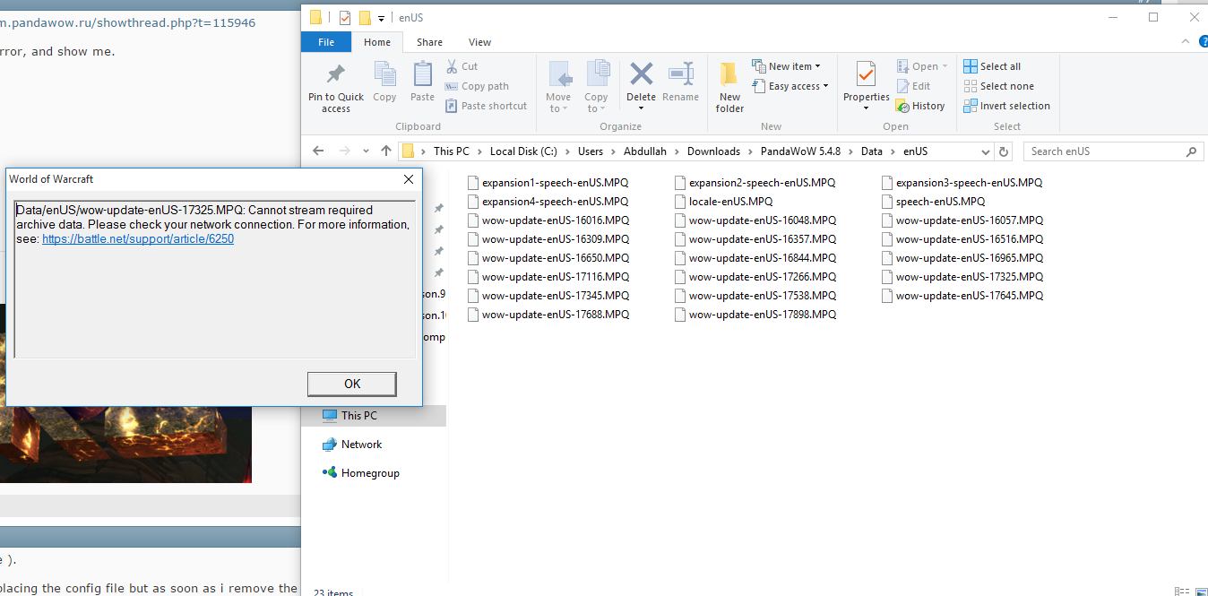Image resolution: width=1208 pixels, height=596 pixels.
Task: Open the Delete dropdown arrow
Action: click(641, 108)
